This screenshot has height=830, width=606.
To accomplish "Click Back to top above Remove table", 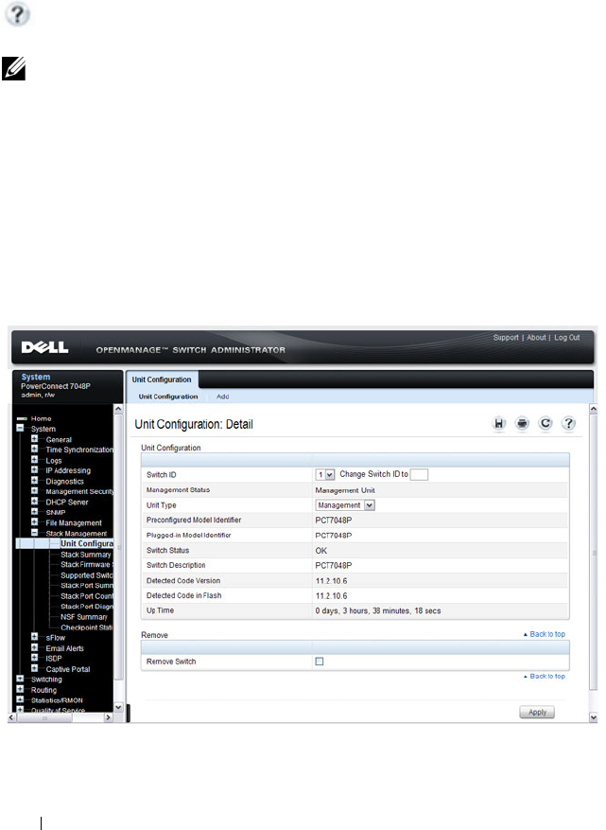I will coord(545,634).
